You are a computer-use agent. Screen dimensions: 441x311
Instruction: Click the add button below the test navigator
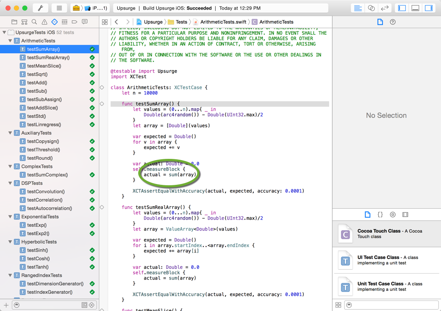[6, 305]
